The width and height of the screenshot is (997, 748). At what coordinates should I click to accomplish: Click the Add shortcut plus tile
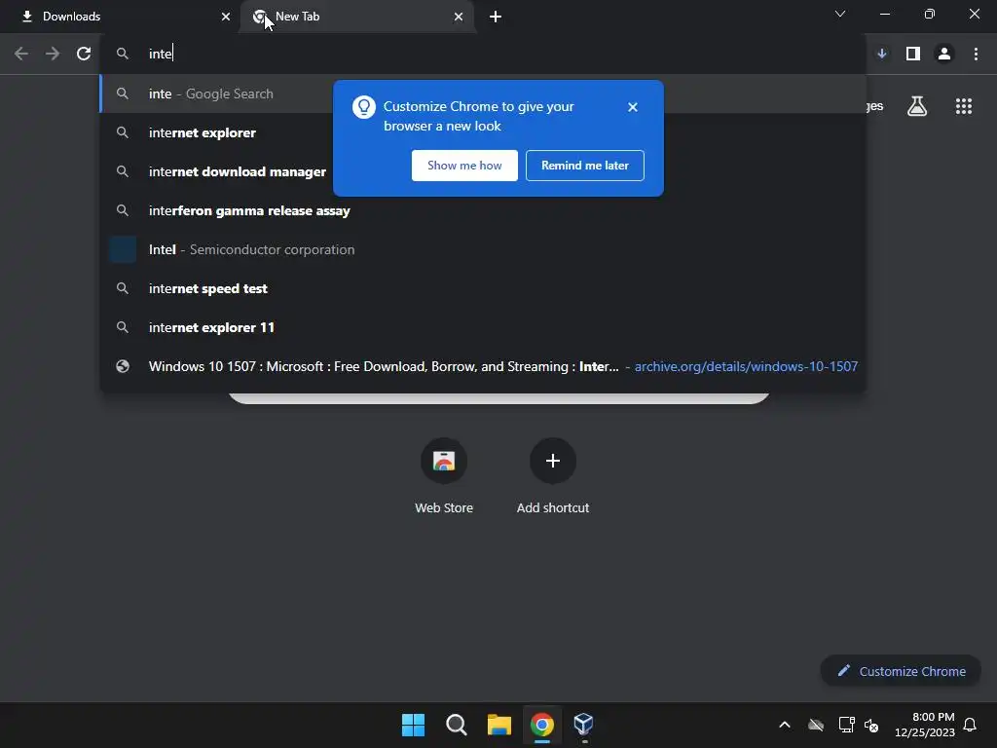553,461
